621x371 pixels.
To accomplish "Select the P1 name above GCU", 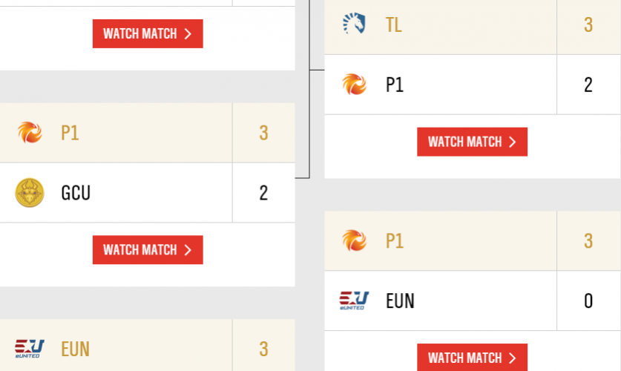I will pyautogui.click(x=70, y=133).
